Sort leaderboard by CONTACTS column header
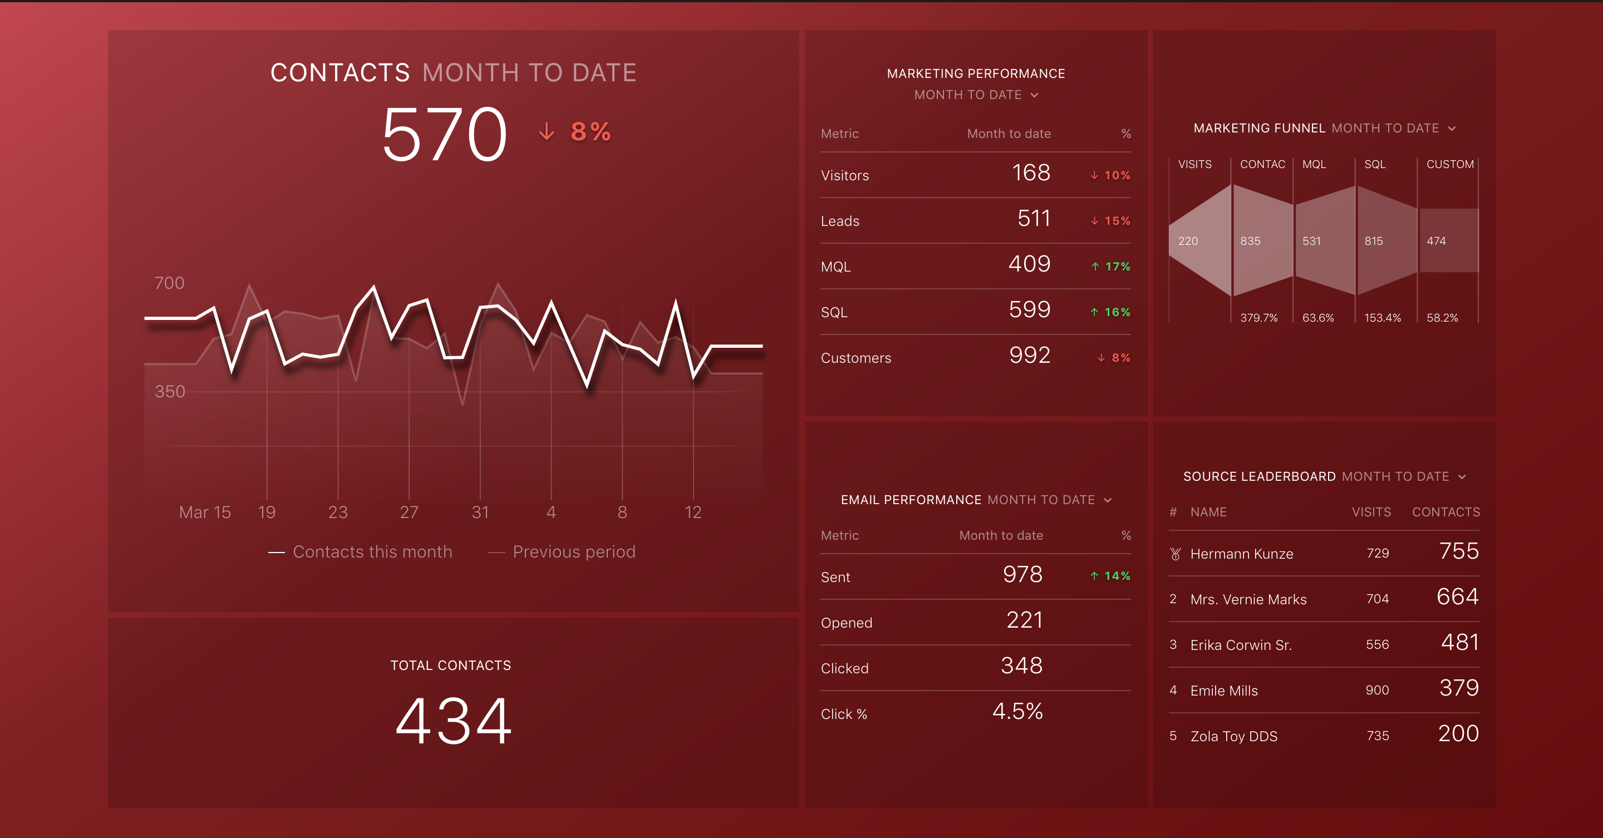Screen dimensions: 1603x838 tap(1445, 512)
